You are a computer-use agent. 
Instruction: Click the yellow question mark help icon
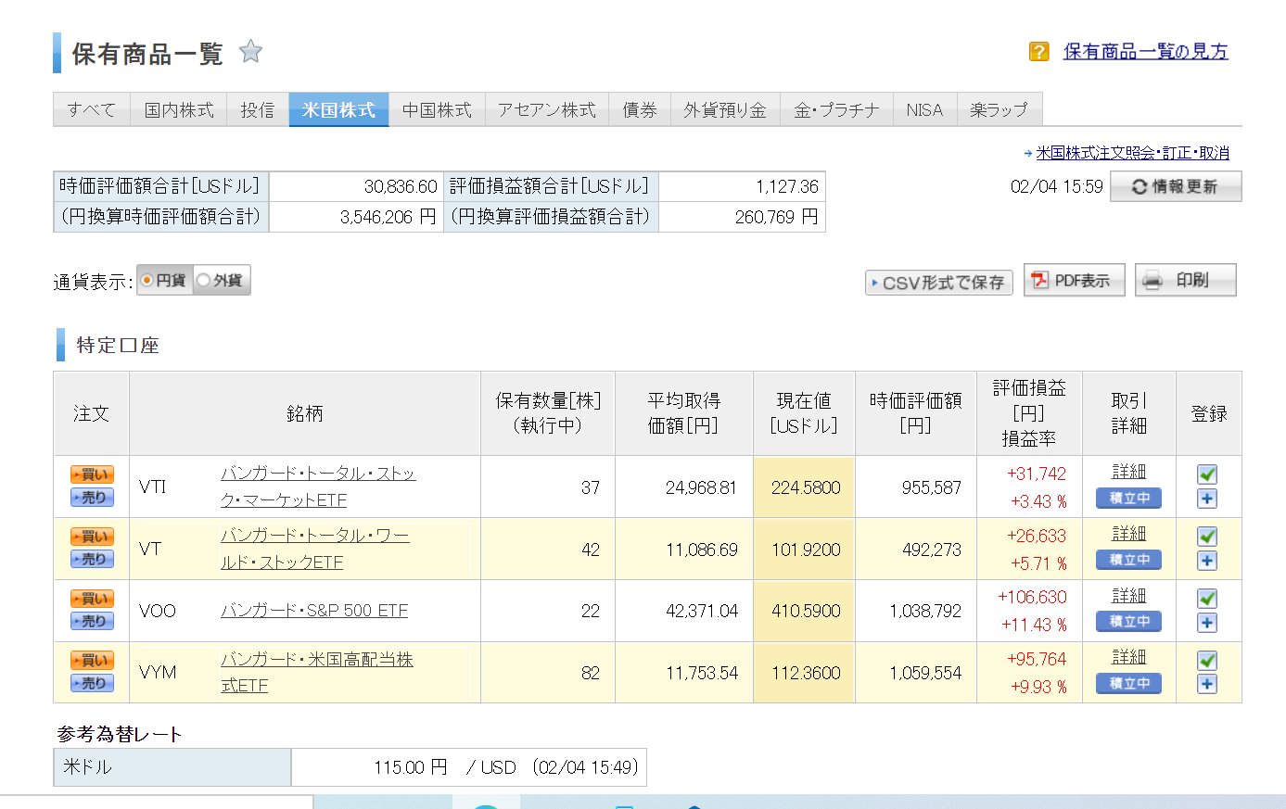click(x=1038, y=51)
